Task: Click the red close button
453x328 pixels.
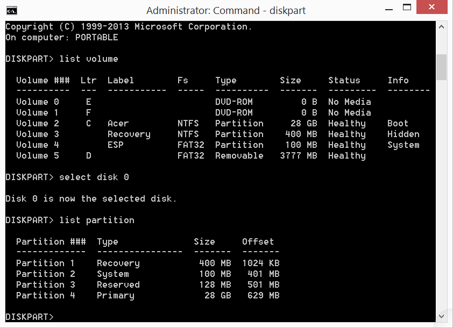Action: [x=432, y=8]
